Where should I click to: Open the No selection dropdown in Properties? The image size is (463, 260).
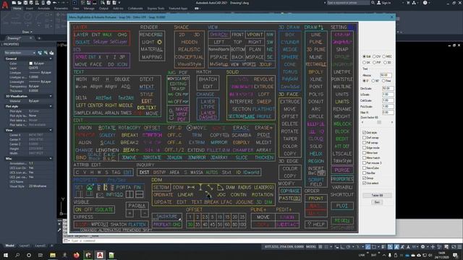[20, 53]
